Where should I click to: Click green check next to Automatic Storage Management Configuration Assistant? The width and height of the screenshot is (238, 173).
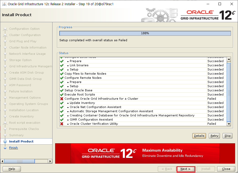62,111
